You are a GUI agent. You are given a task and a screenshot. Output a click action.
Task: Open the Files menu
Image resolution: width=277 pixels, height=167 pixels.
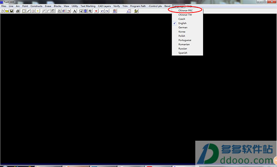point(4,6)
